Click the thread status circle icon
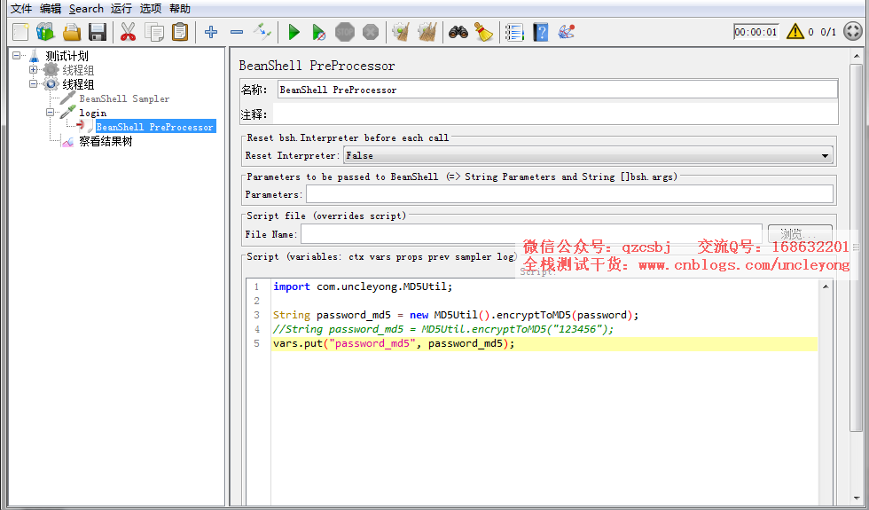The image size is (869, 510). tap(852, 31)
